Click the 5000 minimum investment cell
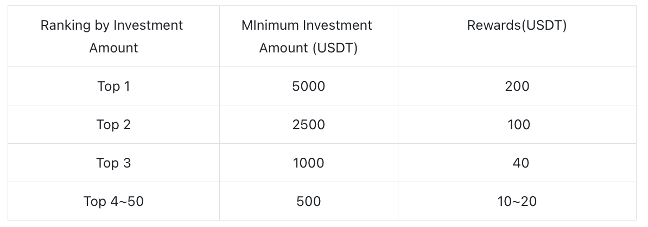Viewport: 648px width, 227px height. [308, 86]
